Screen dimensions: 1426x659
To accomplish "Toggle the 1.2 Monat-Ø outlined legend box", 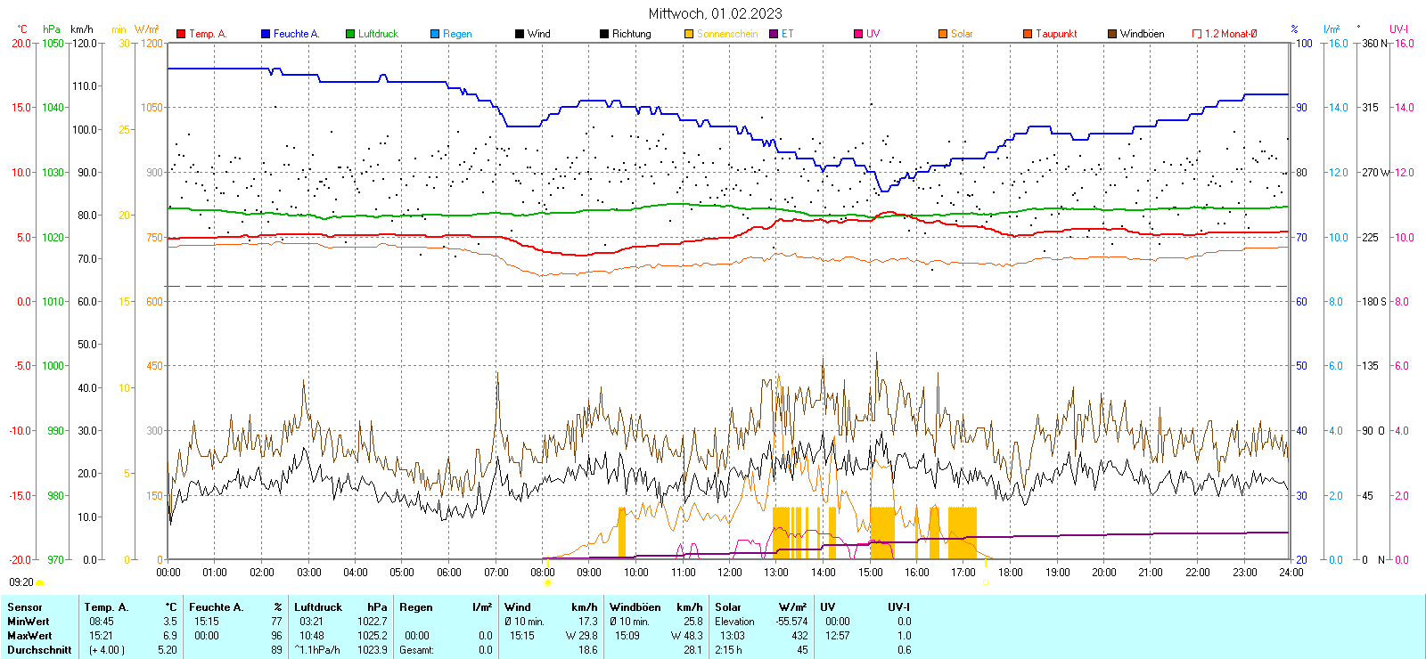I will coord(1197,34).
